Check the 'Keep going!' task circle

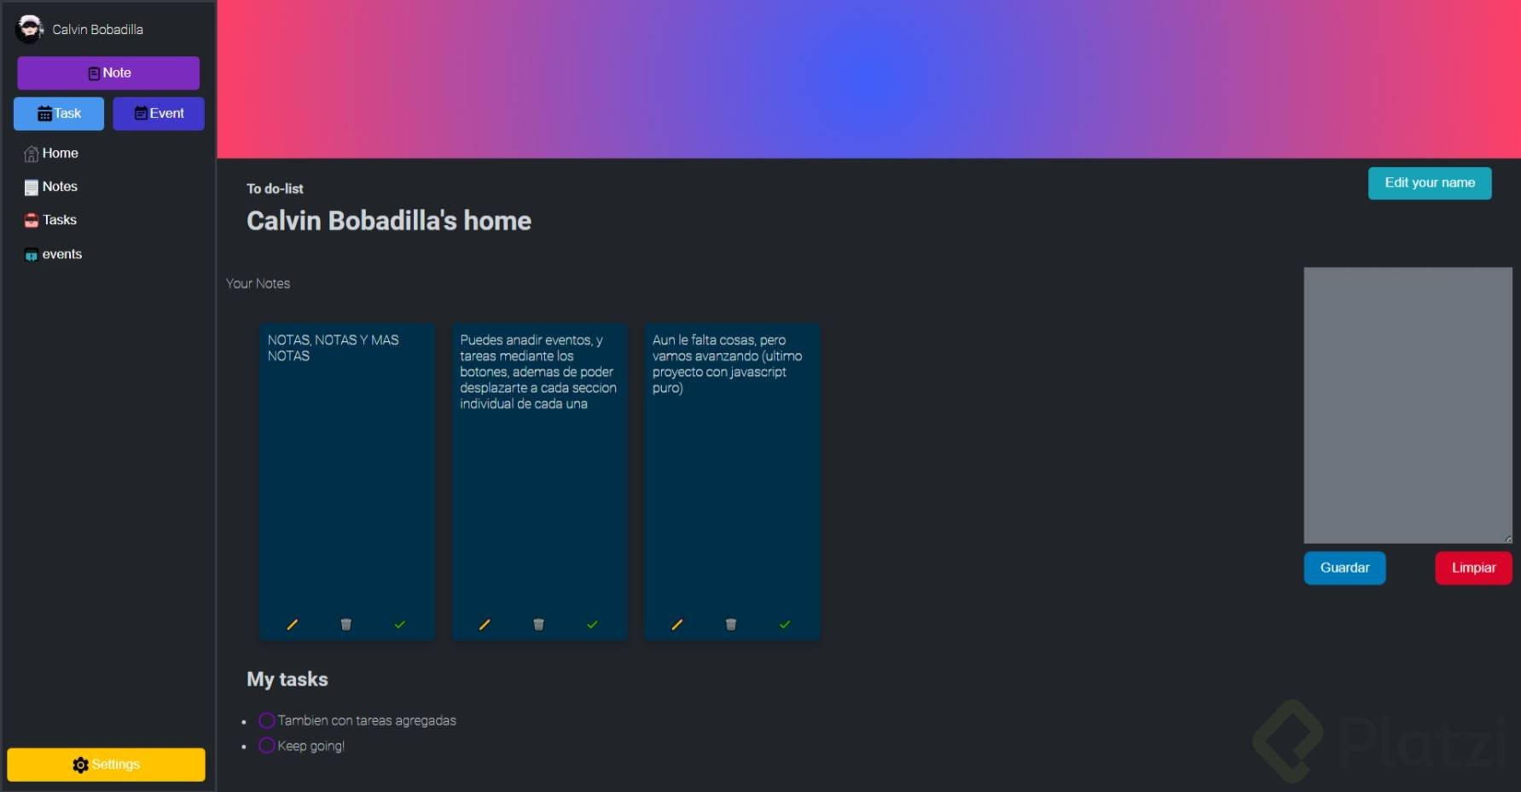[x=267, y=745]
